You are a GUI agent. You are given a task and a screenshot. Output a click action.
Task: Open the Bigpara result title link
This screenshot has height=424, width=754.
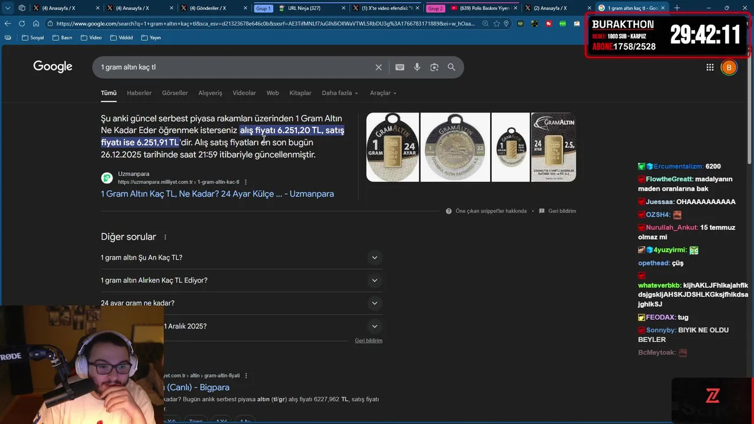point(198,387)
